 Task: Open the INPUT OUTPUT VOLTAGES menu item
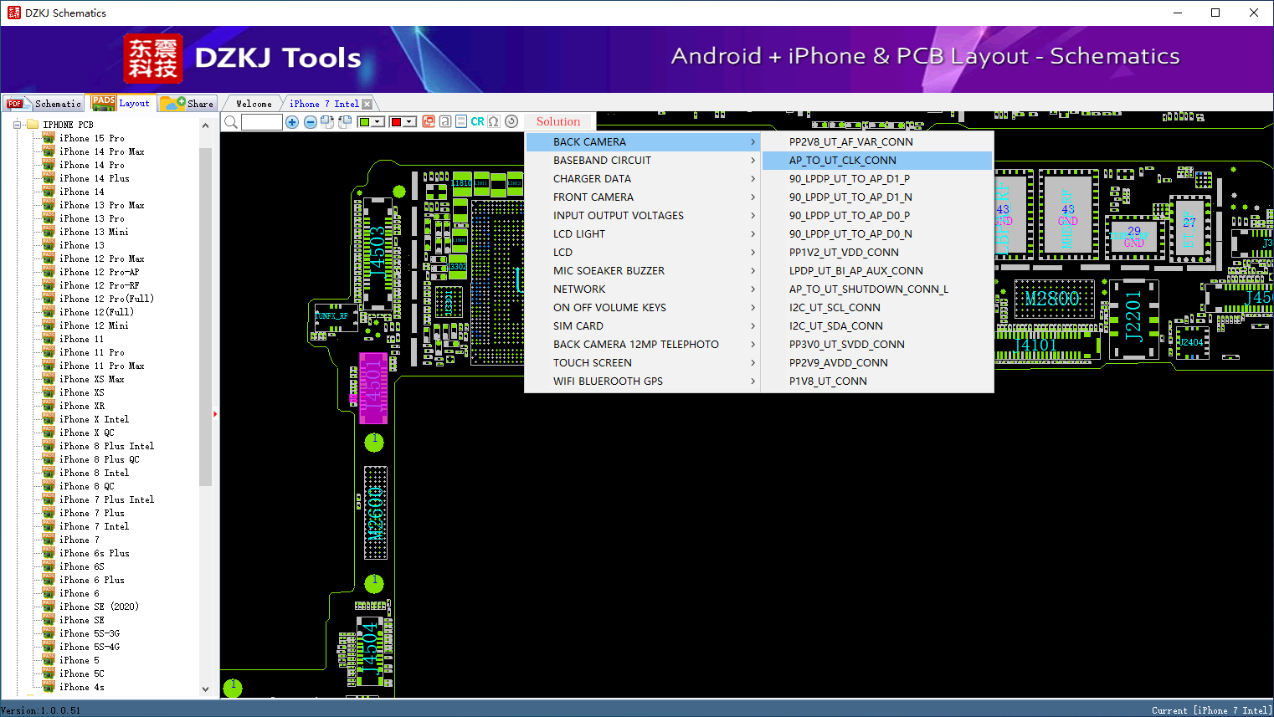point(643,216)
